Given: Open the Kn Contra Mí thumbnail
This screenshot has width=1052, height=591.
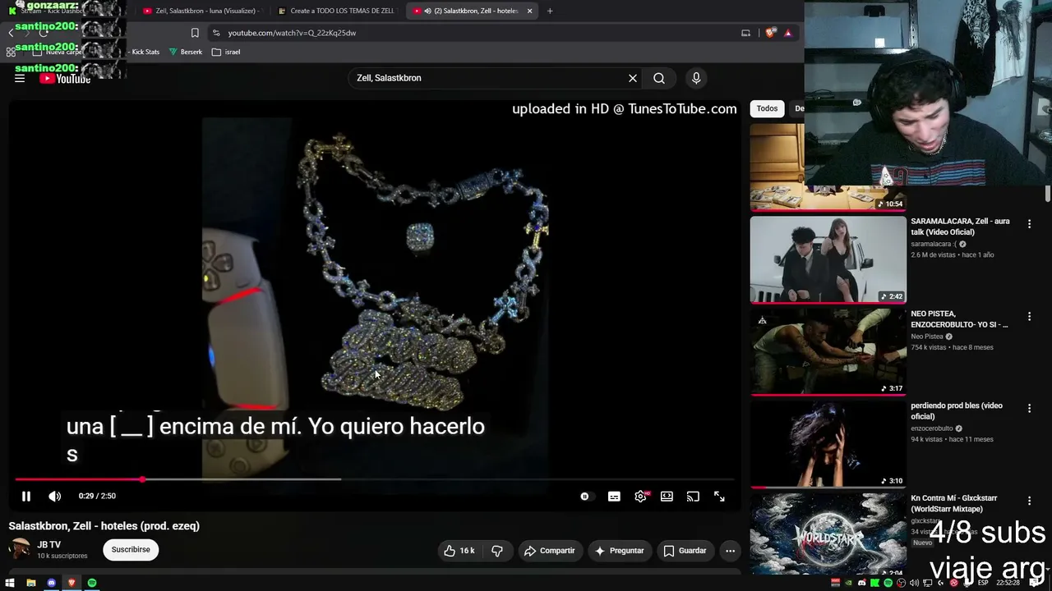Looking at the screenshot, I should point(828,534).
